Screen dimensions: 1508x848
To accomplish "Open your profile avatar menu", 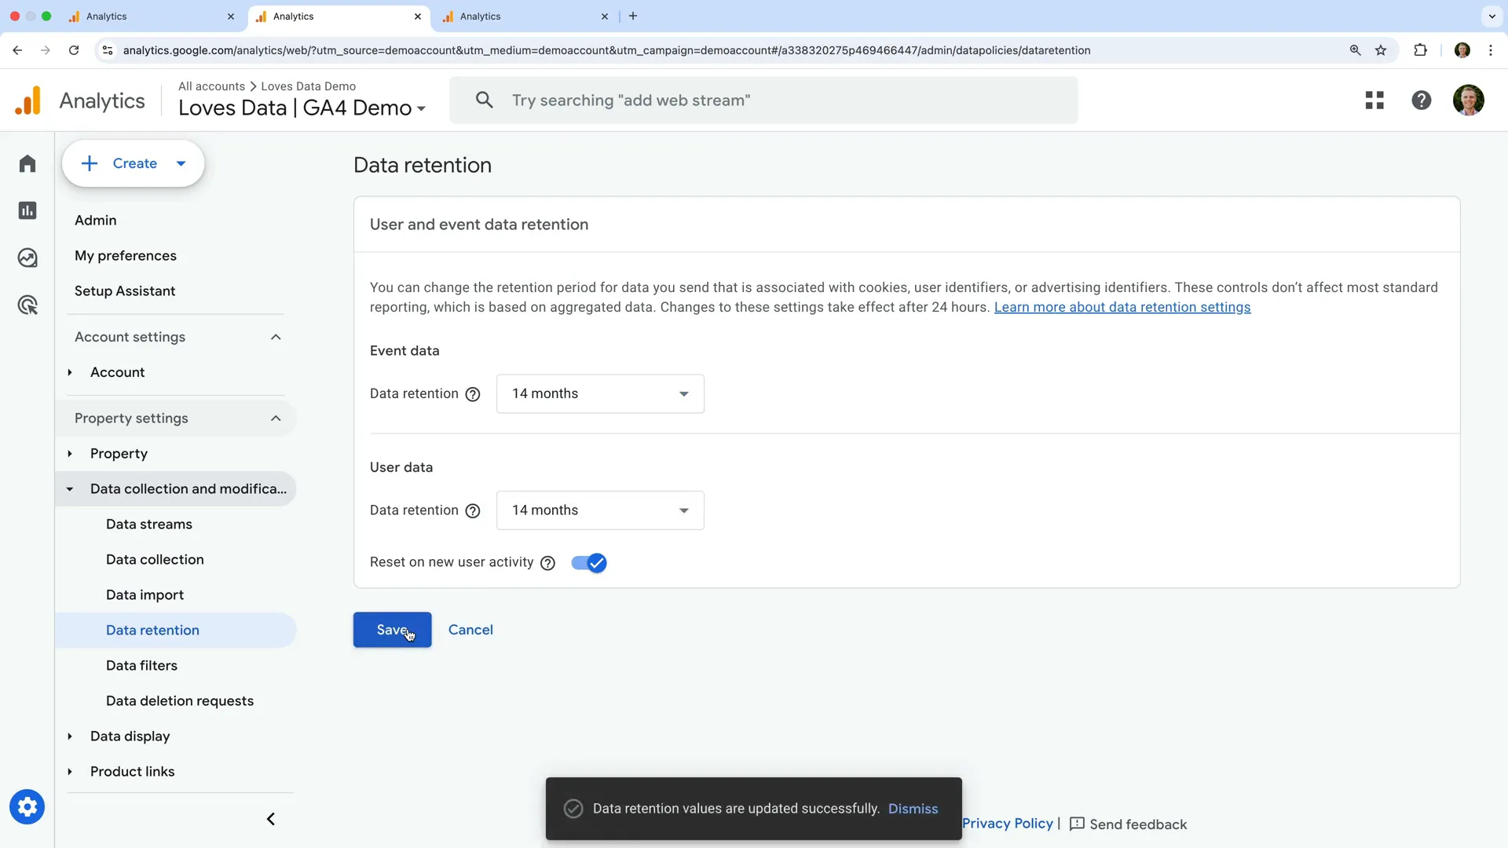I will click(x=1470, y=100).
